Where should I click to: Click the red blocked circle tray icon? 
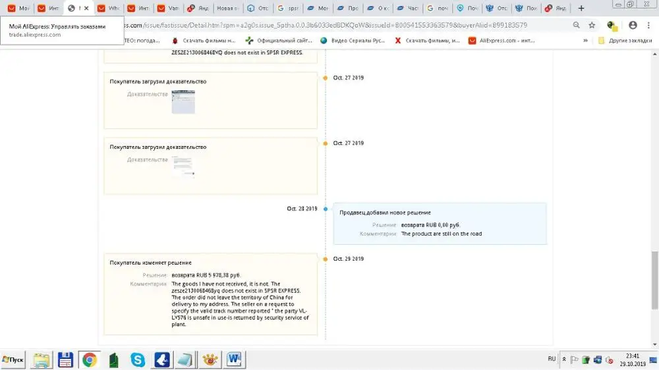(609, 360)
